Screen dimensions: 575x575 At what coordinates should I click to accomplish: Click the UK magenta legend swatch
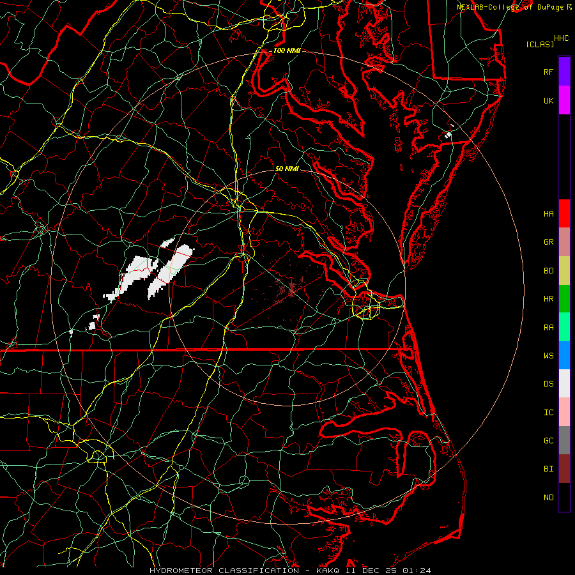[x=564, y=100]
